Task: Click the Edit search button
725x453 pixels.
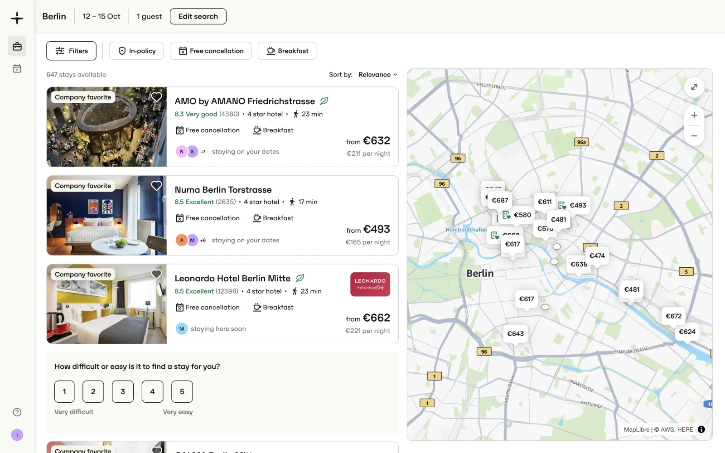Action: (198, 16)
